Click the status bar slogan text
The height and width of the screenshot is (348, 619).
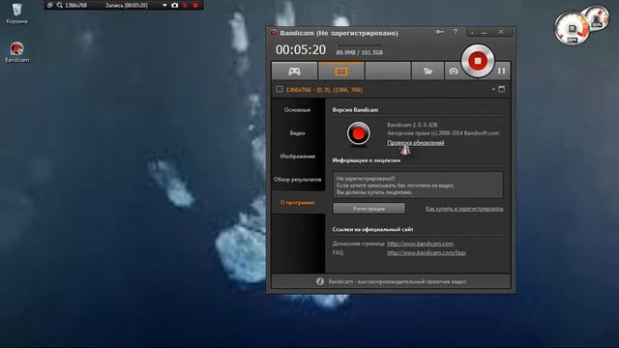[x=398, y=281]
